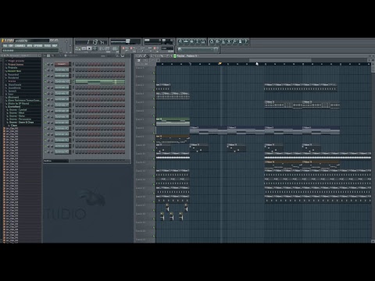Open the OPTIONS menu
The height and width of the screenshot is (281, 375).
[x=38, y=45]
